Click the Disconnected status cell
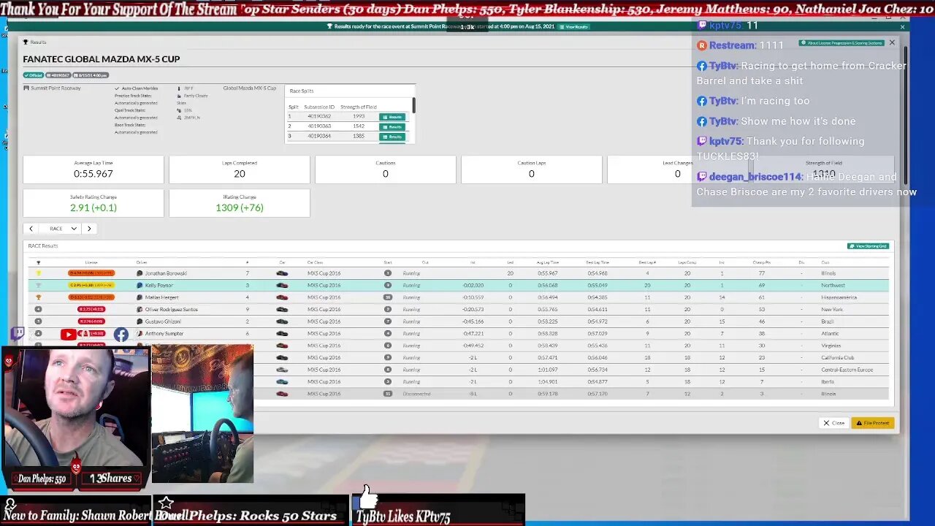 [416, 394]
